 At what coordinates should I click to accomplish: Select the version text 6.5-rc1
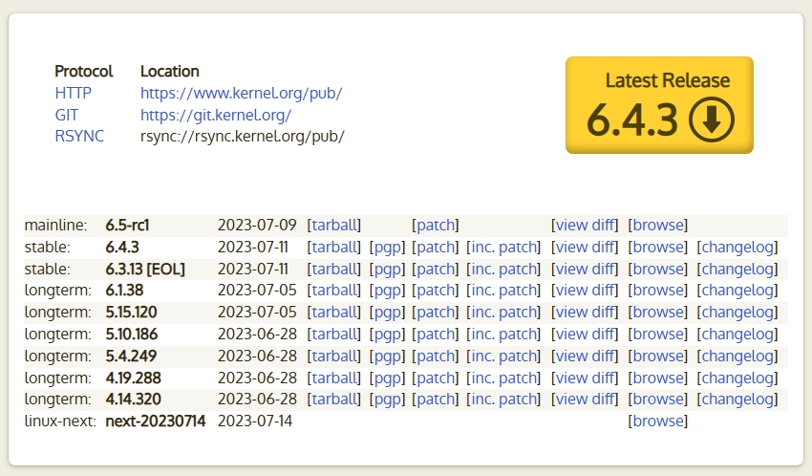[127, 226]
